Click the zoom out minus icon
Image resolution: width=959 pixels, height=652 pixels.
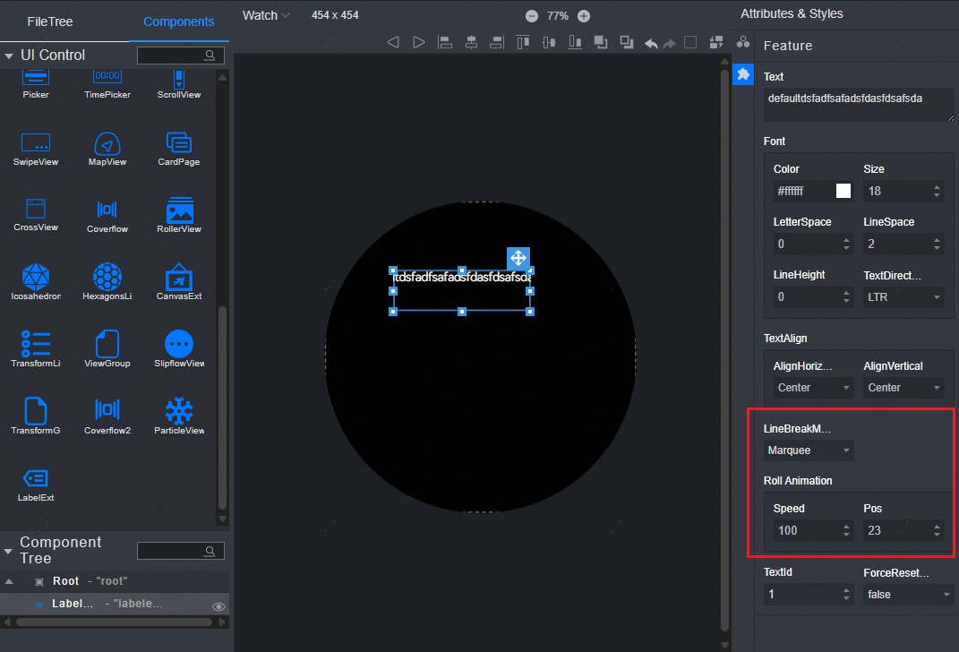(x=532, y=16)
